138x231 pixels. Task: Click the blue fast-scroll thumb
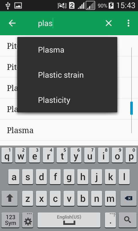[x=132, y=108]
